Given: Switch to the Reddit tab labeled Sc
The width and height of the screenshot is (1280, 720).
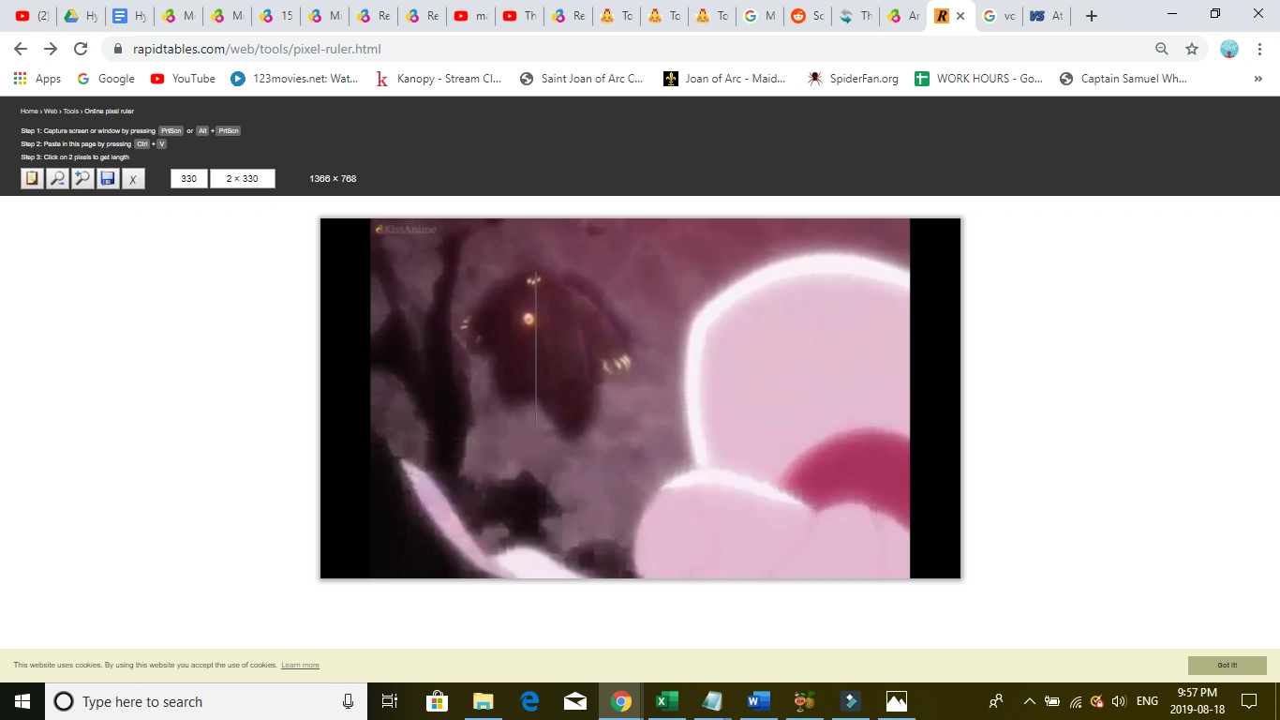Looking at the screenshot, I should (808, 16).
